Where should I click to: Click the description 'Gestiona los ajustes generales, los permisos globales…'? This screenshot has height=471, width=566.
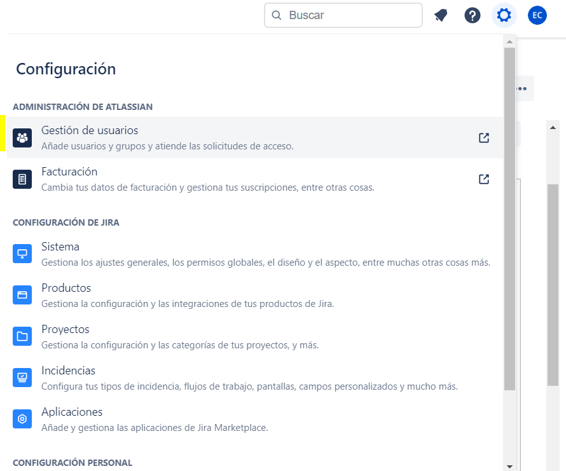pyautogui.click(x=266, y=263)
